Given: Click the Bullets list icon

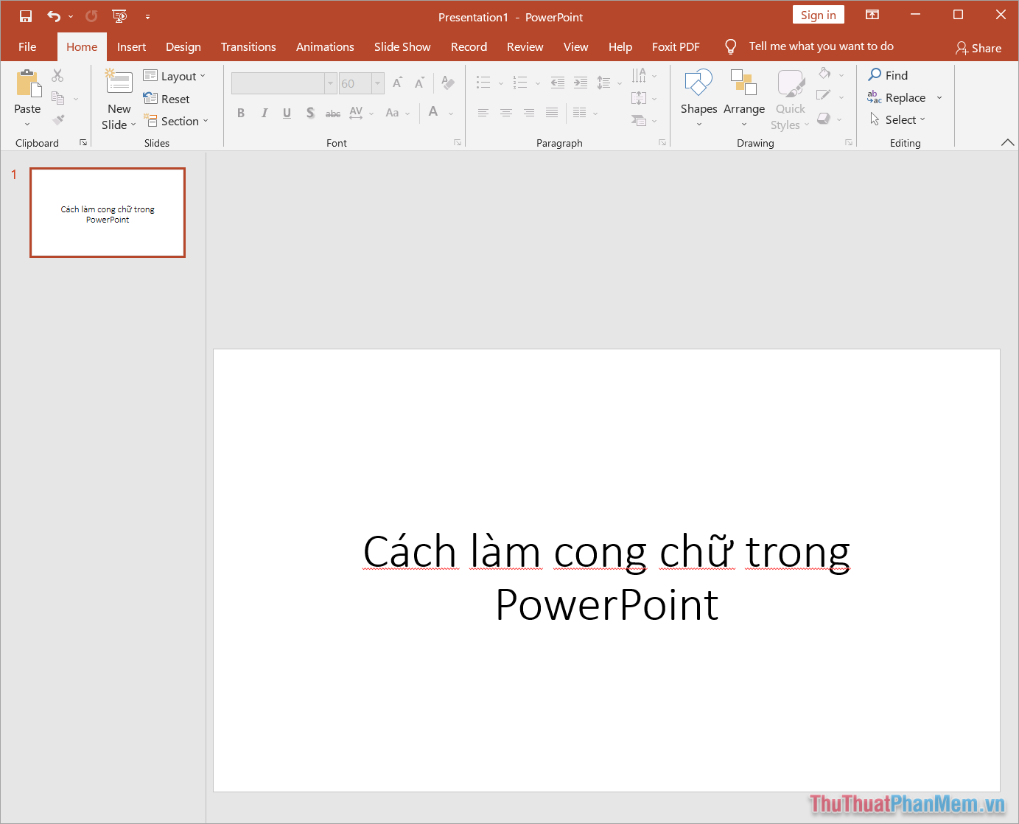Looking at the screenshot, I should [x=483, y=83].
